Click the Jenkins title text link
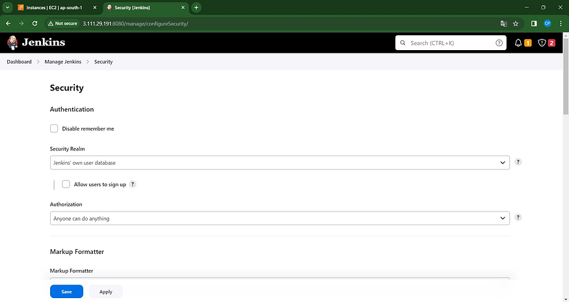The image size is (569, 302). 44,42
